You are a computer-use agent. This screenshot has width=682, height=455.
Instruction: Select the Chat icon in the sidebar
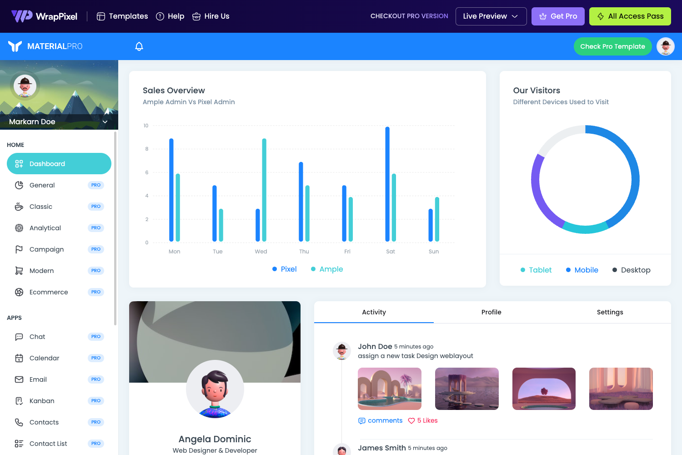[19, 337]
